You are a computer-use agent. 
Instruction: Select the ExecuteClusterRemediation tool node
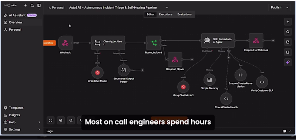[x=240, y=75]
